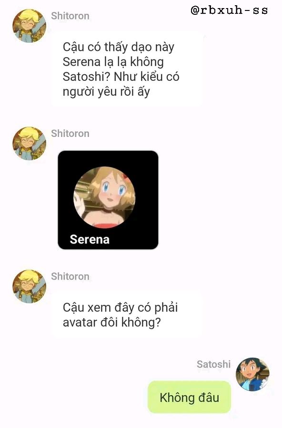Click the "Cậu xem đây có phải" line

click(121, 308)
